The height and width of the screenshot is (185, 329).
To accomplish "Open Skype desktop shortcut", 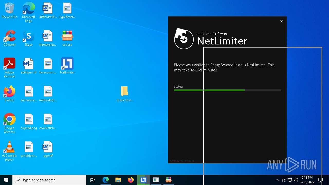I will pyautogui.click(x=29, y=39).
